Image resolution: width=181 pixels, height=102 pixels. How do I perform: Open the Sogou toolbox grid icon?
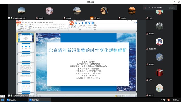coord(92,23)
